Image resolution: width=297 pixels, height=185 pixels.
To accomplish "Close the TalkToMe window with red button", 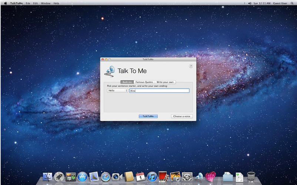I will click(103, 59).
